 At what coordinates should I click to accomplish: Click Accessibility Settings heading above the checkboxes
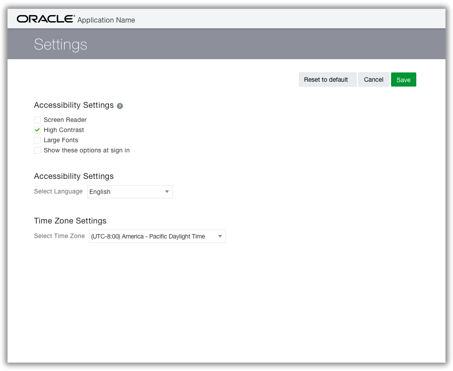(x=74, y=105)
